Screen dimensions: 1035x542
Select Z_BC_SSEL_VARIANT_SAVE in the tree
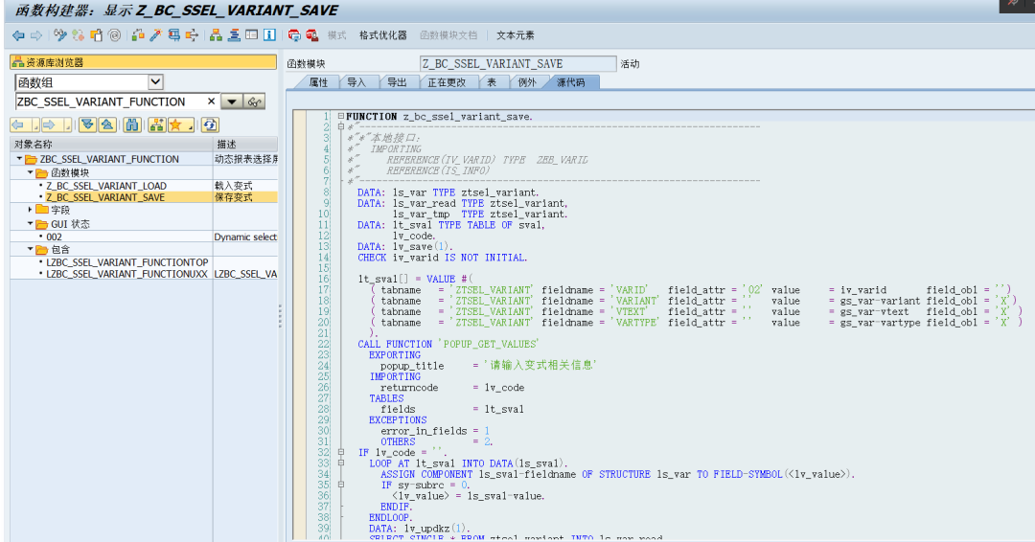click(x=105, y=197)
